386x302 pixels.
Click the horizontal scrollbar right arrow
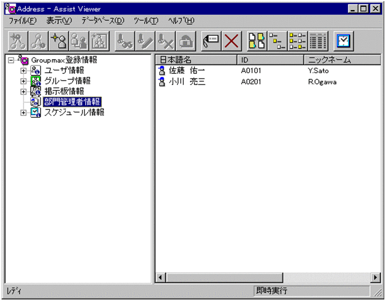point(375,277)
